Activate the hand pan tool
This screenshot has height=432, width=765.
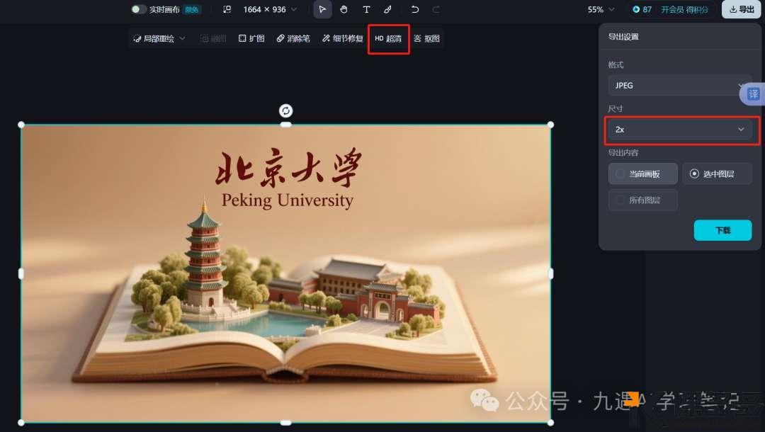pos(344,9)
